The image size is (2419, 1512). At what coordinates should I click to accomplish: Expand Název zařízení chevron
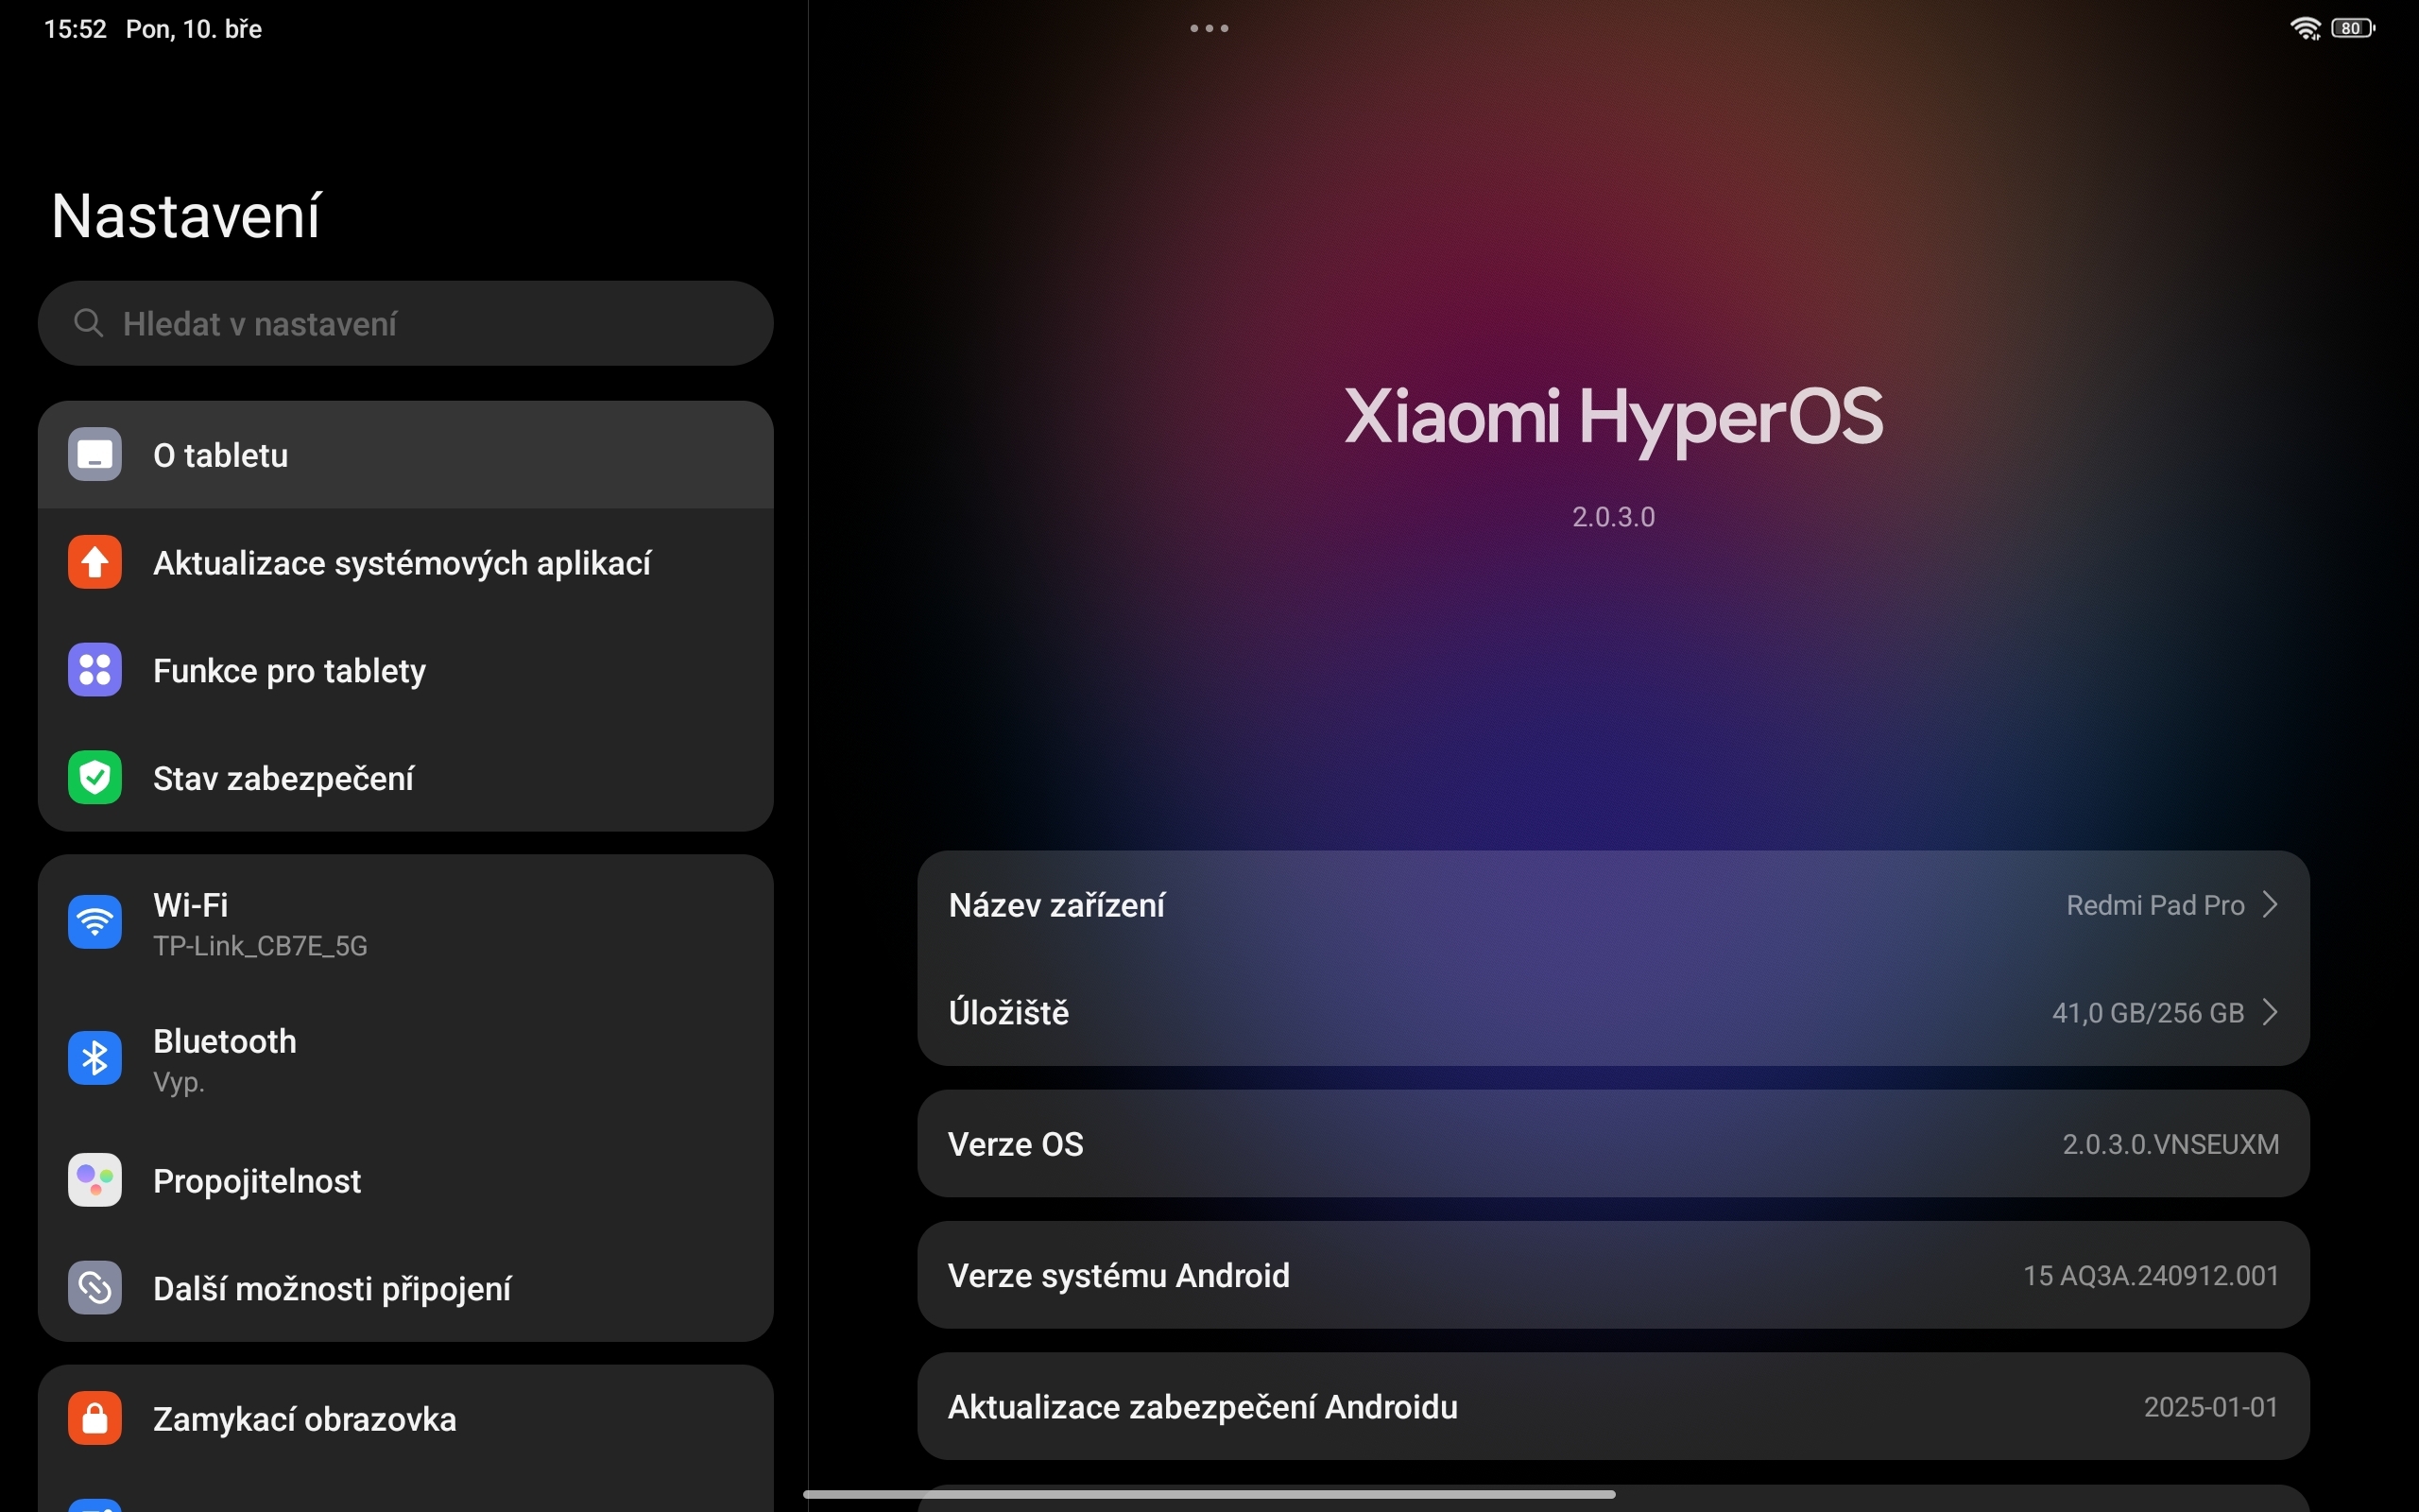(2271, 904)
